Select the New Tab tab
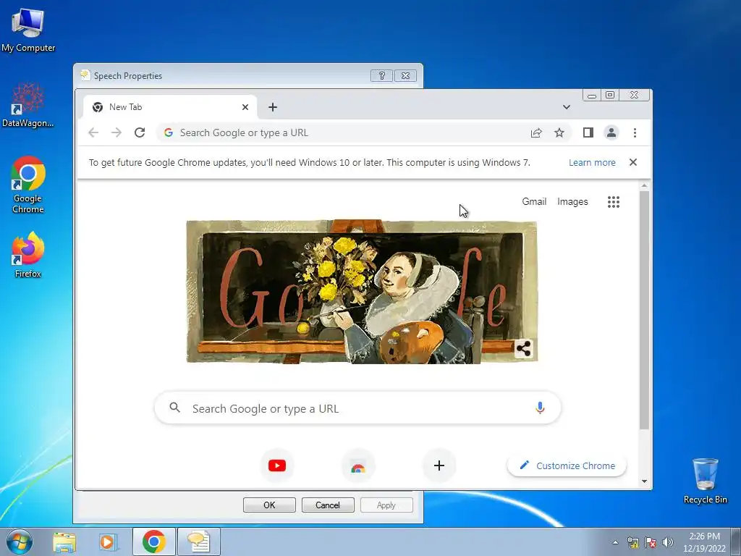Image resolution: width=741 pixels, height=556 pixels. pos(170,107)
